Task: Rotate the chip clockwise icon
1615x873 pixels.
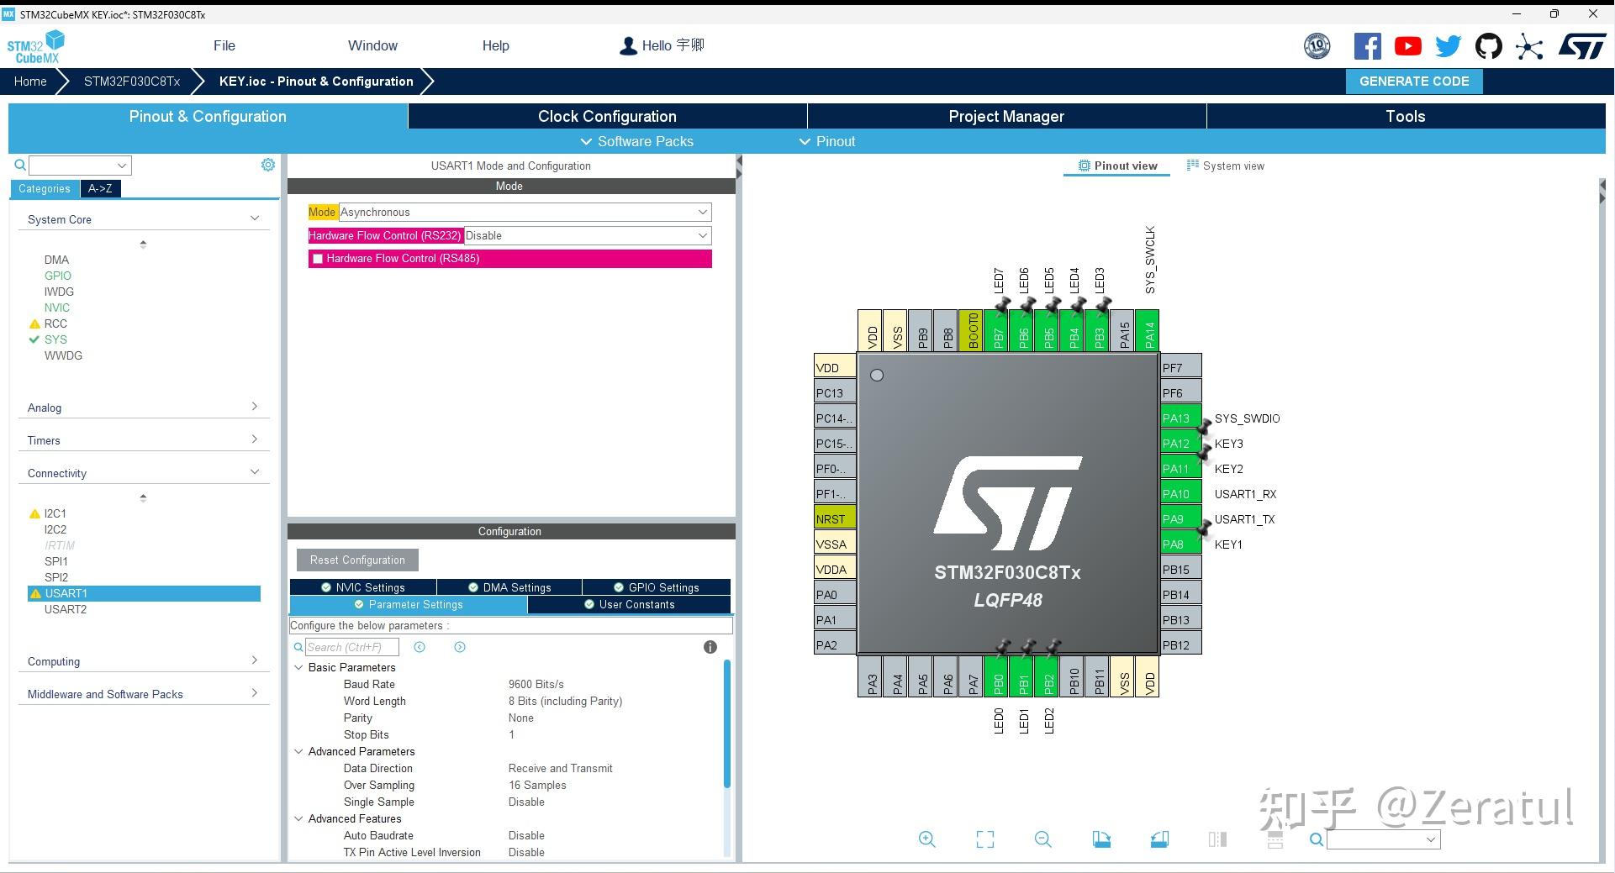Action: click(1101, 839)
